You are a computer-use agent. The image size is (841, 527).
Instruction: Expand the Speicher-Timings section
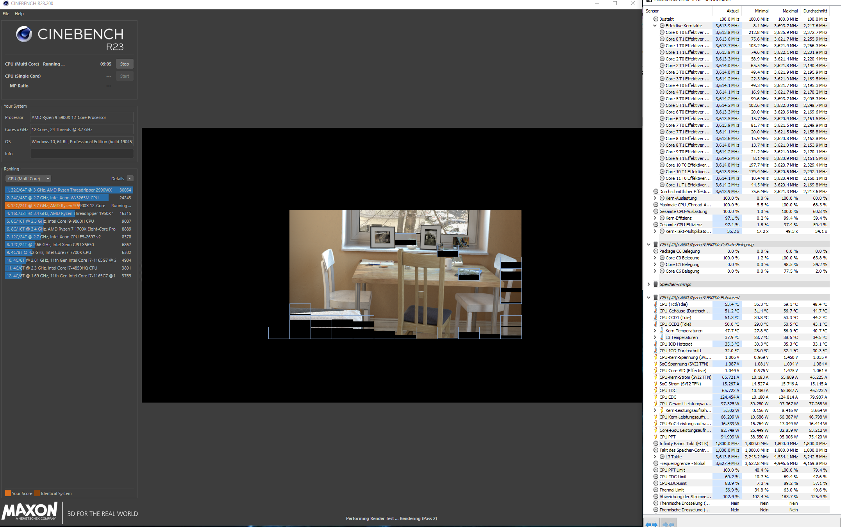coord(649,284)
